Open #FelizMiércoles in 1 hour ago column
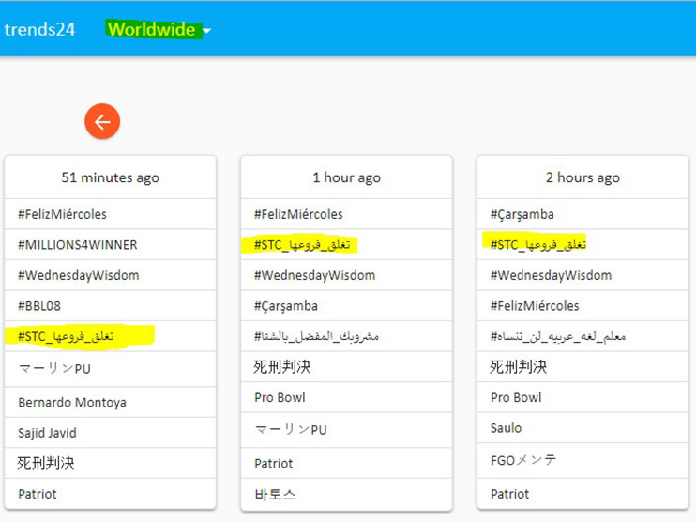 (x=298, y=214)
